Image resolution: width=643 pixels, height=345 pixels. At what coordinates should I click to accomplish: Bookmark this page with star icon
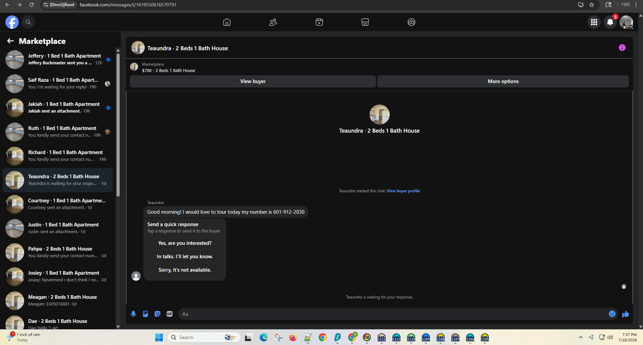[x=592, y=5]
